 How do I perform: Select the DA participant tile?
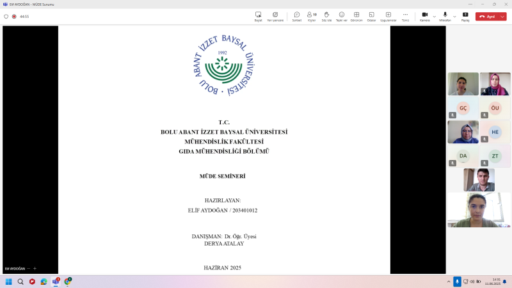(463, 156)
